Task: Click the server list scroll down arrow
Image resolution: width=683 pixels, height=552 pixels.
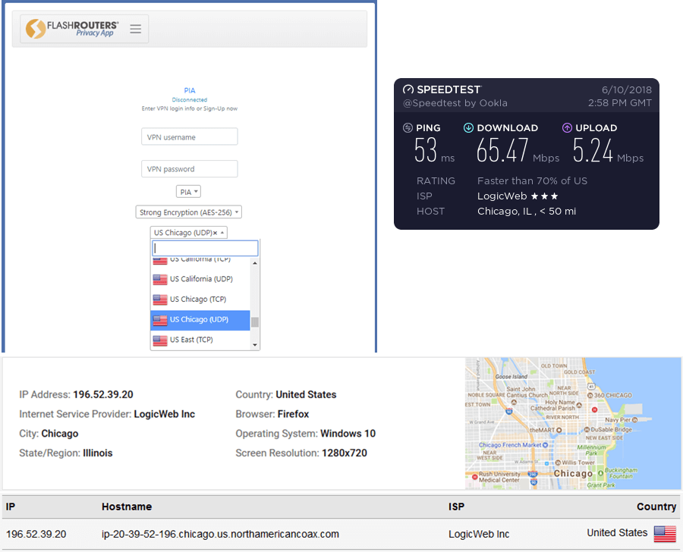Action: [x=255, y=345]
